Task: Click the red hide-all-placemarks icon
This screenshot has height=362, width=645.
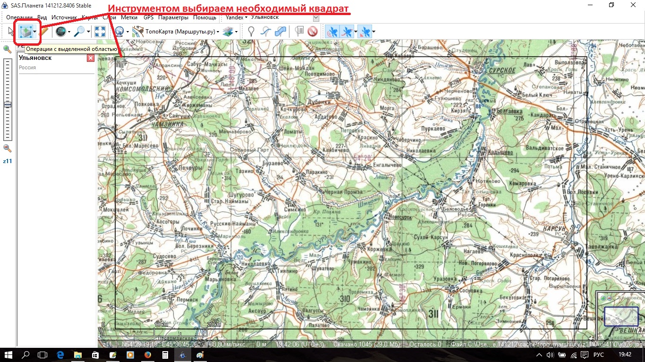Action: pos(312,32)
